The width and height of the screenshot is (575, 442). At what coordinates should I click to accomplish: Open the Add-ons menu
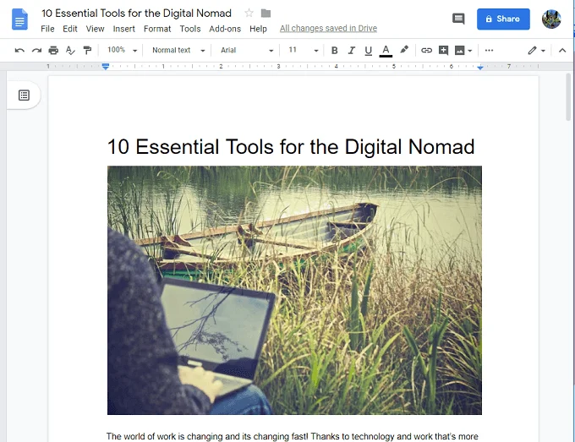(x=225, y=29)
